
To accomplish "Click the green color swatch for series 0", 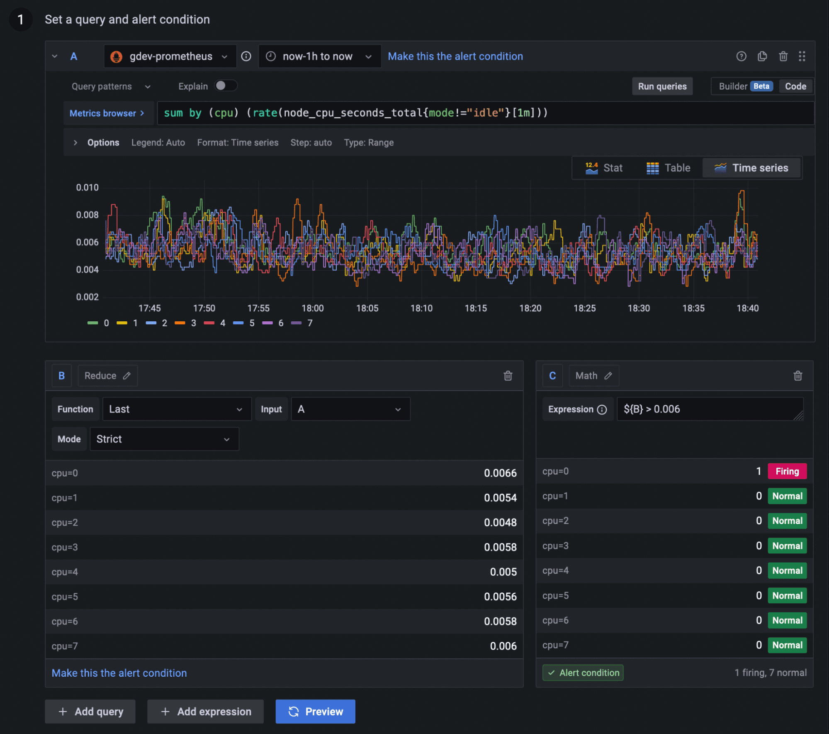I will (x=93, y=323).
